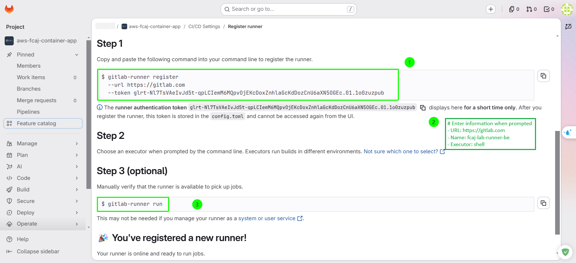
Task: Click the 'Search or go to...' field
Action: (289, 9)
